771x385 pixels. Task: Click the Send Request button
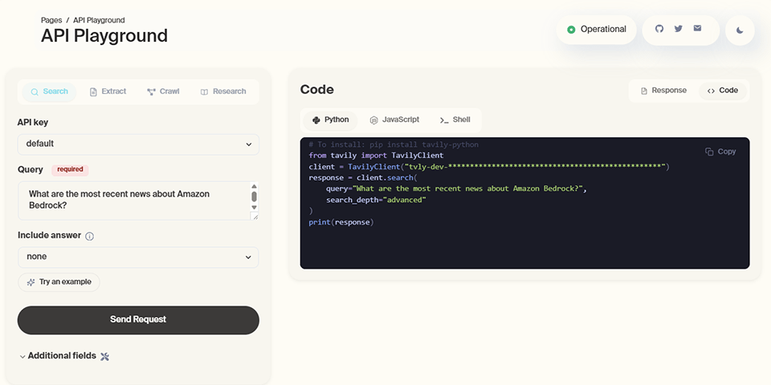point(138,320)
